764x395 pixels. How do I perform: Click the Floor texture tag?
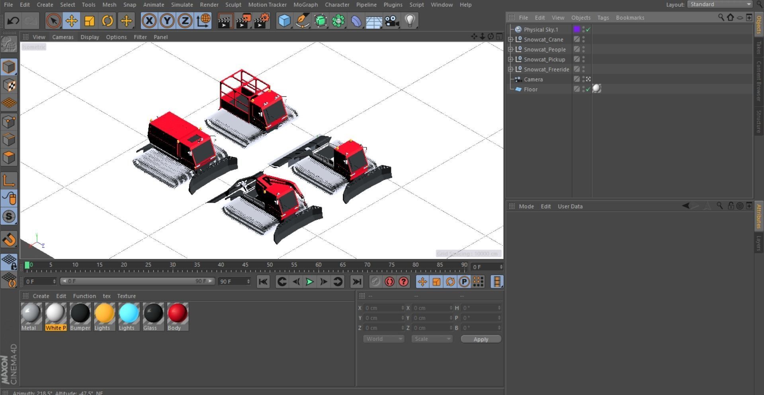tap(596, 89)
